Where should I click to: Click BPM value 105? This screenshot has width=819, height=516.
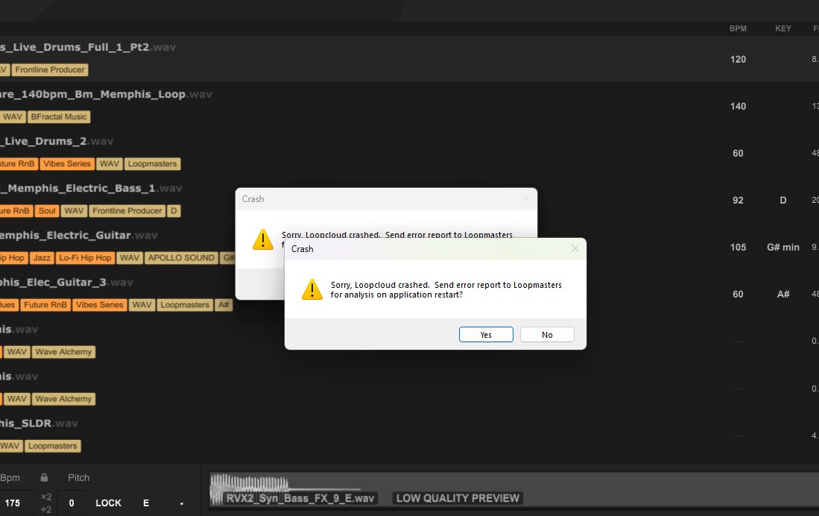[x=738, y=248]
